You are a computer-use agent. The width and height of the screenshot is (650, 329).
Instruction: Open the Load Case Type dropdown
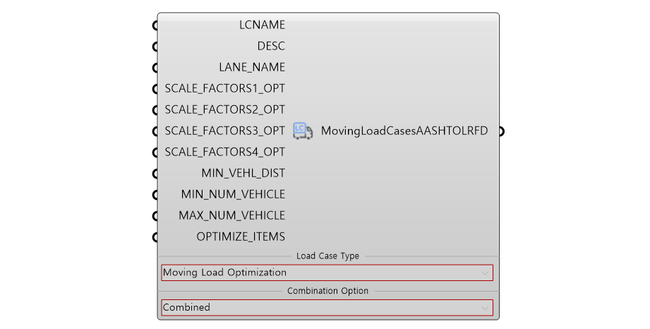tap(327, 273)
